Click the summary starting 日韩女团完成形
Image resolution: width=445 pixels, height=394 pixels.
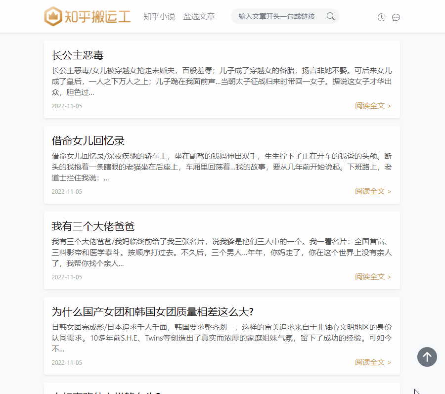coord(222,338)
